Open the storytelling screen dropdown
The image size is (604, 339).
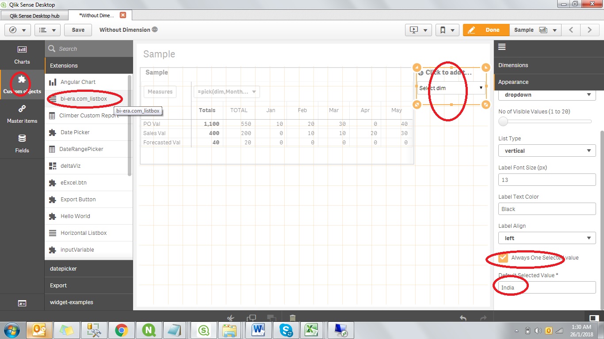pos(418,30)
